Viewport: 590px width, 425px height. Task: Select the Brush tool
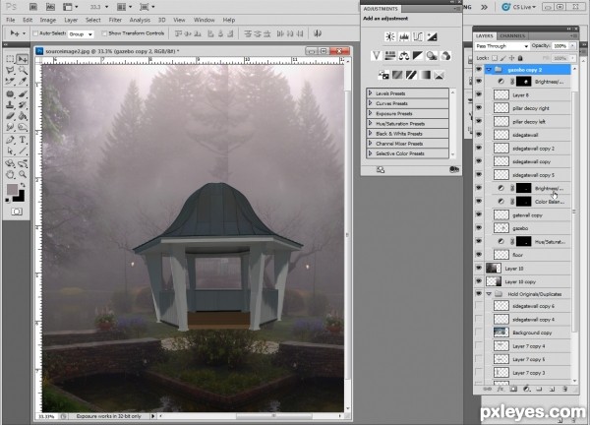pos(23,93)
